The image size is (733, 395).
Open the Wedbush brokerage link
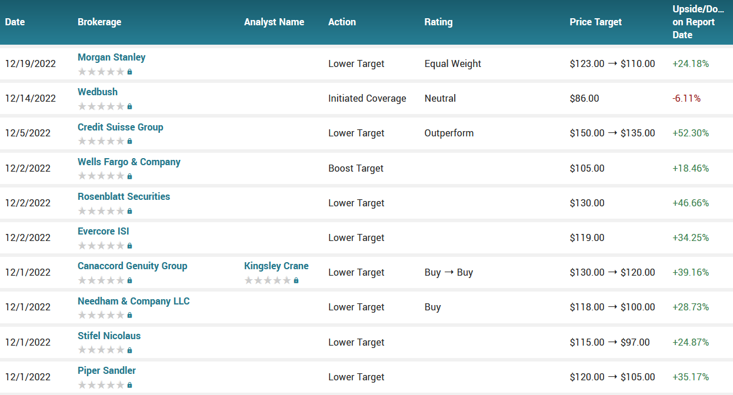point(98,92)
